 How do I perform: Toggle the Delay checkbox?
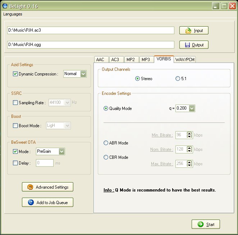point(15,163)
